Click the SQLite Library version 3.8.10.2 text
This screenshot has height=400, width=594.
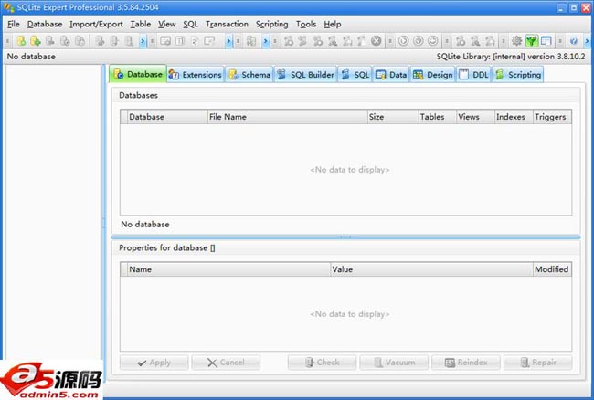coord(511,57)
